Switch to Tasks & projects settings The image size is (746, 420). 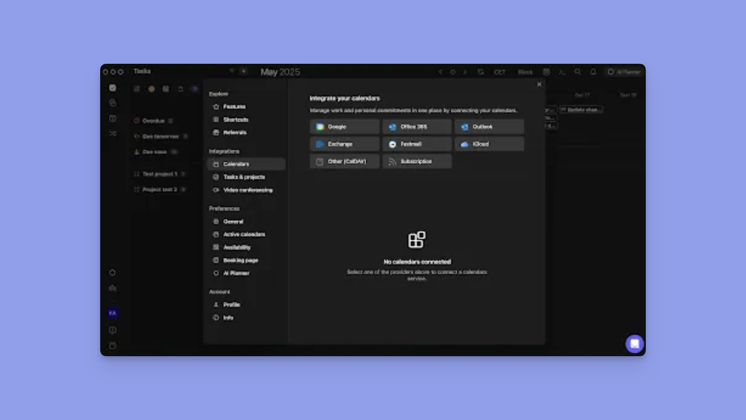(245, 177)
